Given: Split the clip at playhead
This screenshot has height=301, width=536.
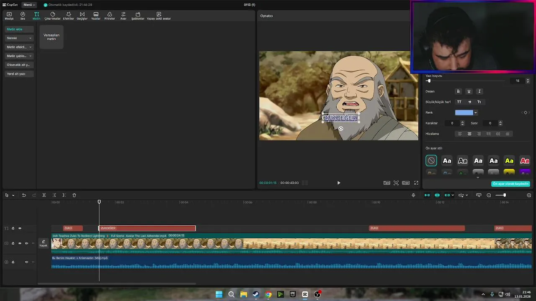Looking at the screenshot, I should [44, 195].
